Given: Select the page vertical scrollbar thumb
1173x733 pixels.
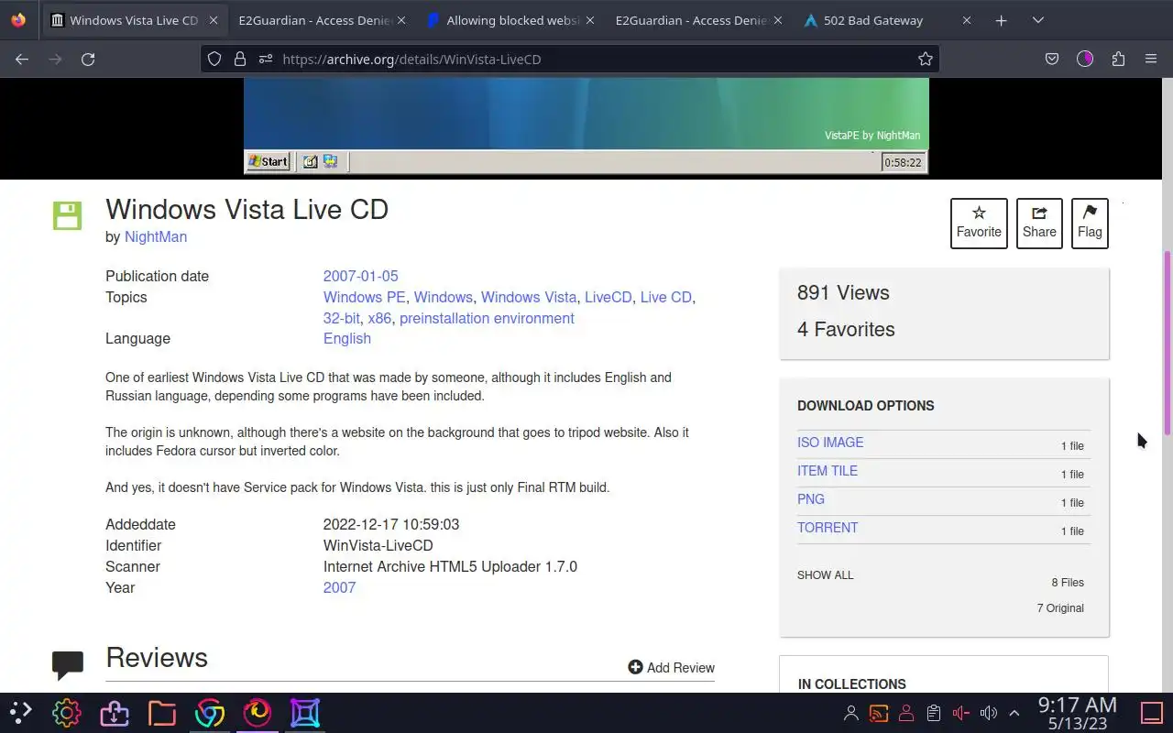Looking at the screenshot, I should [1168, 343].
